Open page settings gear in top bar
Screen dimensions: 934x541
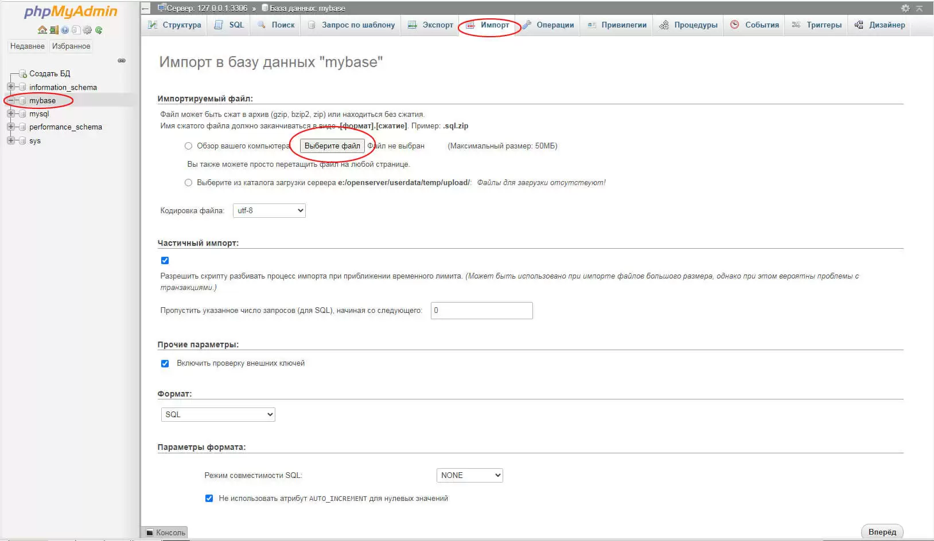[x=905, y=8]
